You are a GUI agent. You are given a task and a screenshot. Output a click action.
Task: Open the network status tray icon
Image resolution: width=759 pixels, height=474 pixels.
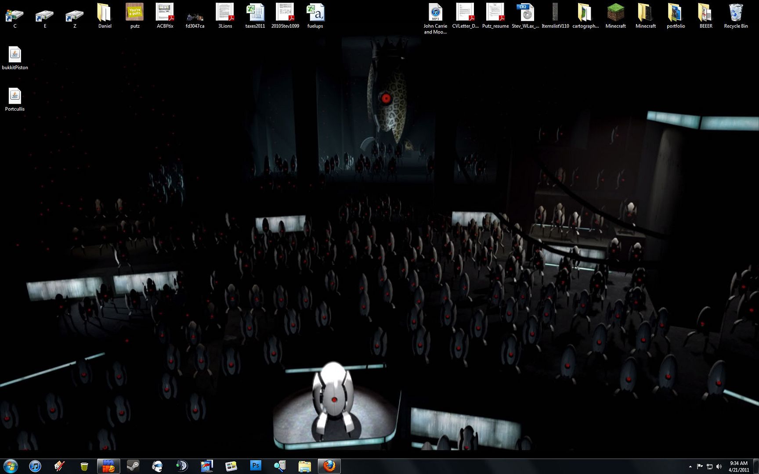[709, 467]
